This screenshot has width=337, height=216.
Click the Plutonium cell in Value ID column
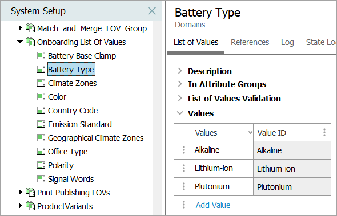(292, 186)
